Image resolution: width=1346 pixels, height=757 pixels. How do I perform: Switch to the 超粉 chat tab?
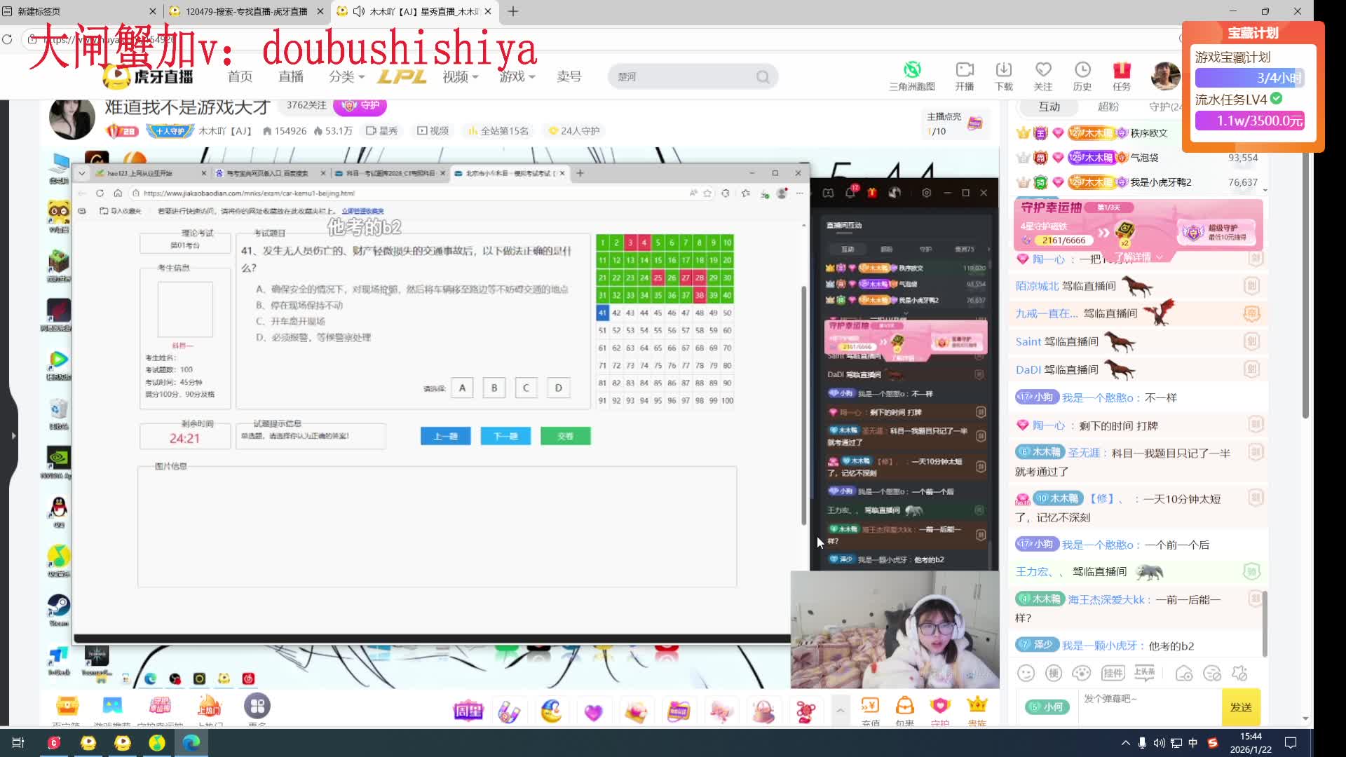[x=1108, y=107]
